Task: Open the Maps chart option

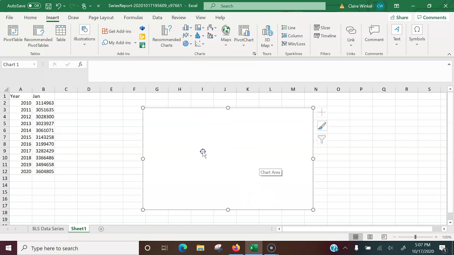Action: pyautogui.click(x=226, y=36)
